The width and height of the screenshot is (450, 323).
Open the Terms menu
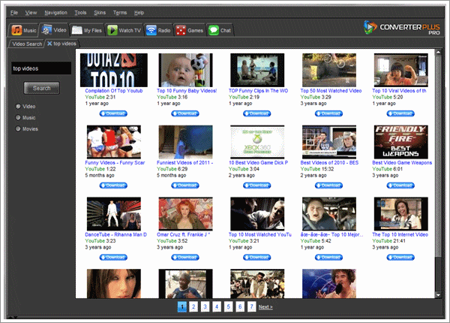(x=120, y=13)
